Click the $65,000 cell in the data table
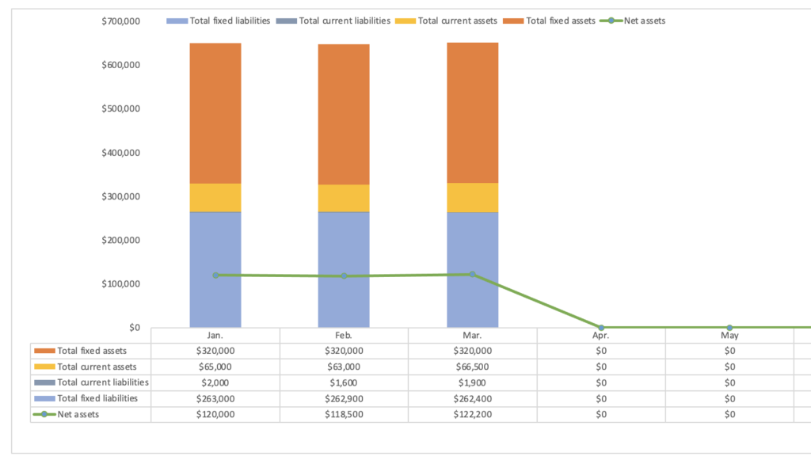811x460 pixels. [x=215, y=367]
